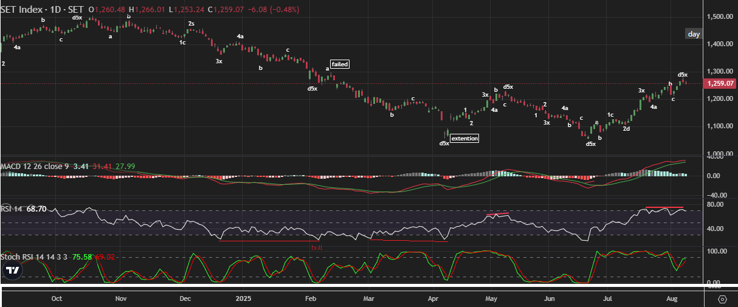Click the '2s' wave label

[191, 24]
